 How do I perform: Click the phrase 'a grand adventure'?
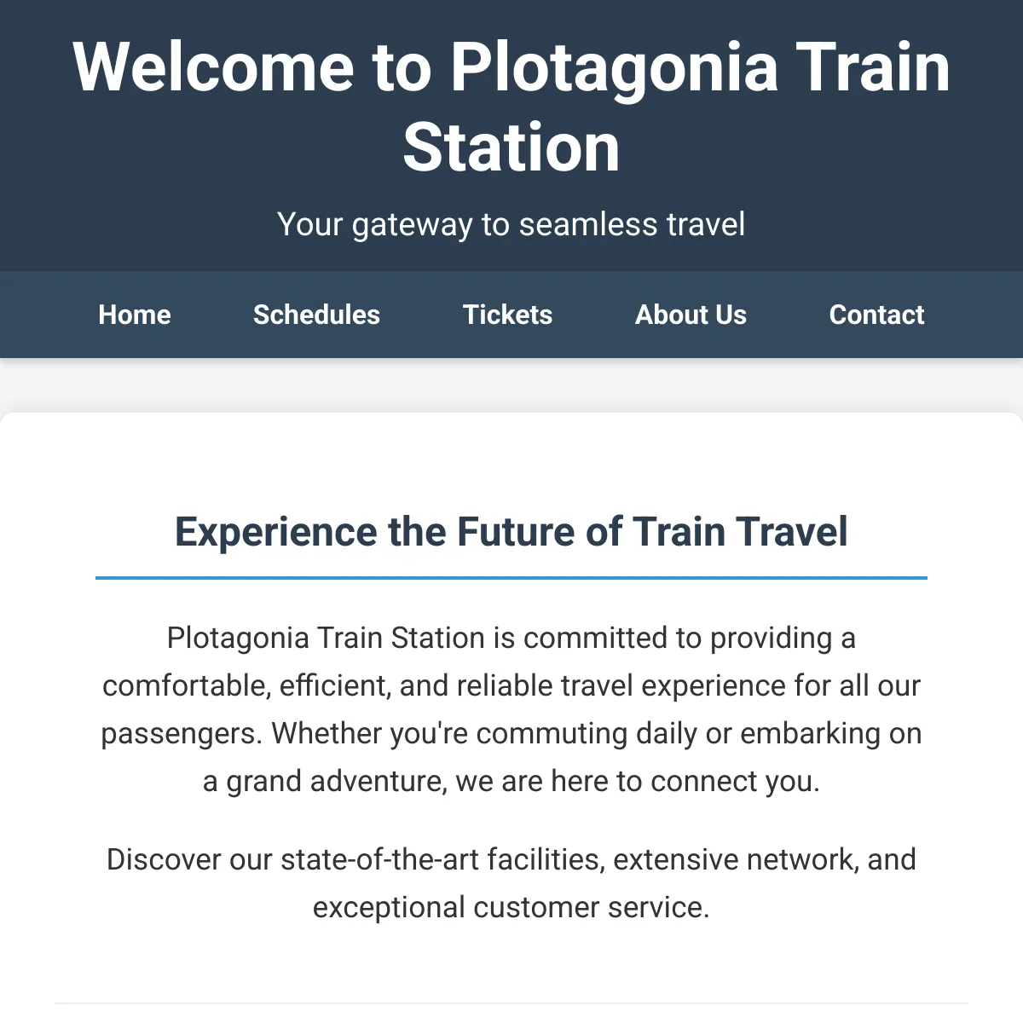325,781
